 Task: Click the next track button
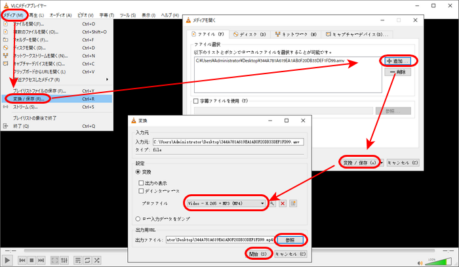coord(41,260)
